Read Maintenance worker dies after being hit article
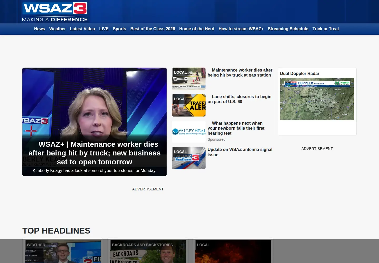 (240, 73)
